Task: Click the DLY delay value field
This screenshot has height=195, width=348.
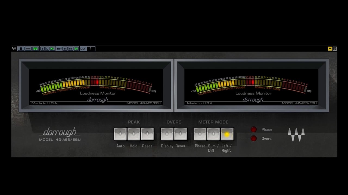Action: coord(91,49)
